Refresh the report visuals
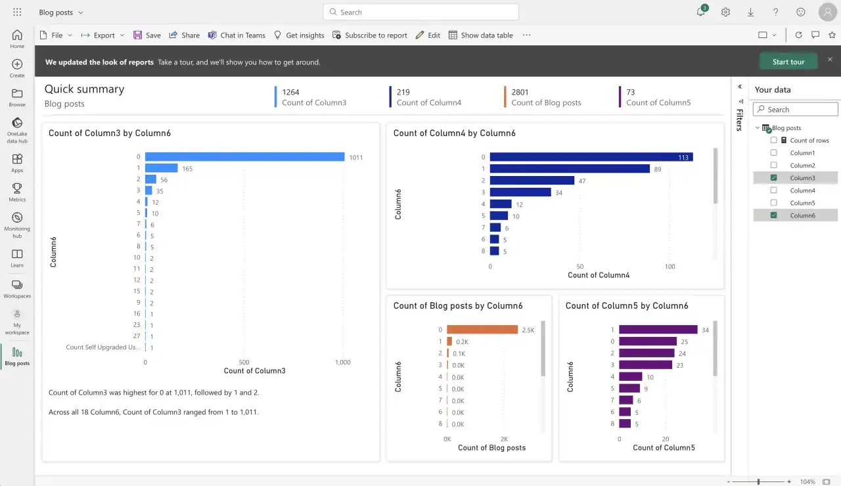Screen dimensions: 841x486 798,35
